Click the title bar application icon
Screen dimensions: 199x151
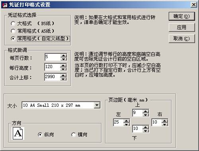(5, 5)
